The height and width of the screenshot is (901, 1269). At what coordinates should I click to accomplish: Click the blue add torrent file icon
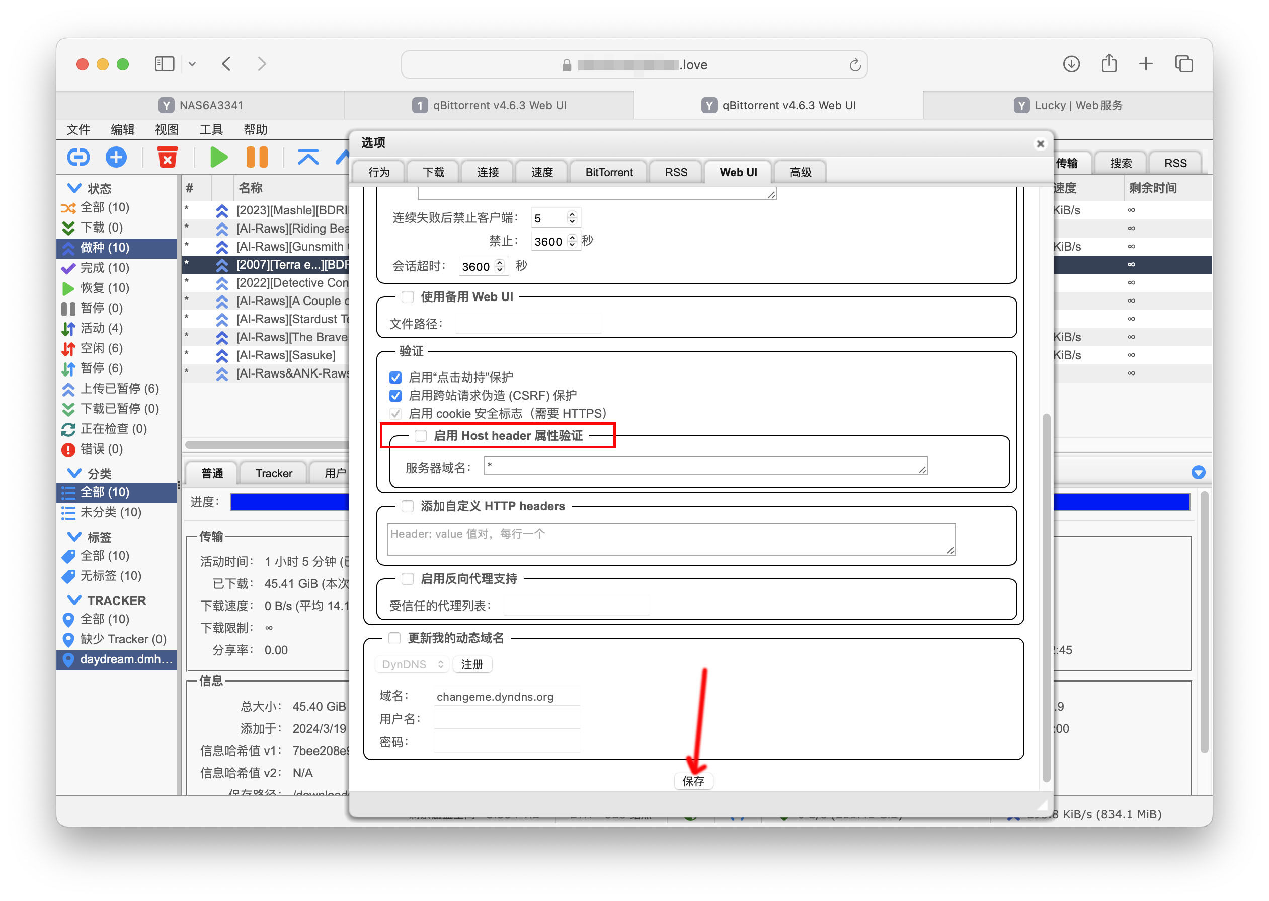pos(116,158)
